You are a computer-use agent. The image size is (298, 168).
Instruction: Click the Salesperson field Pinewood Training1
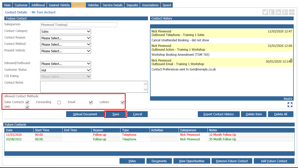tap(79, 25)
